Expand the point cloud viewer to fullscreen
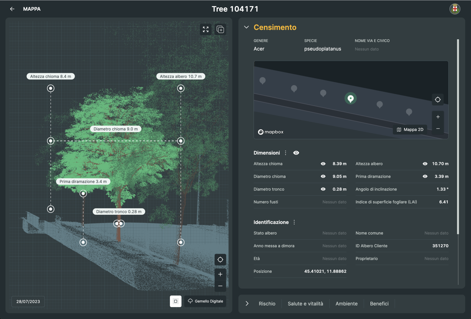471x319 pixels. [x=205, y=29]
